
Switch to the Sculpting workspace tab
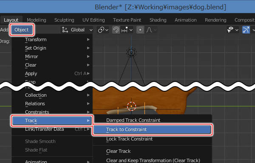[x=64, y=20]
